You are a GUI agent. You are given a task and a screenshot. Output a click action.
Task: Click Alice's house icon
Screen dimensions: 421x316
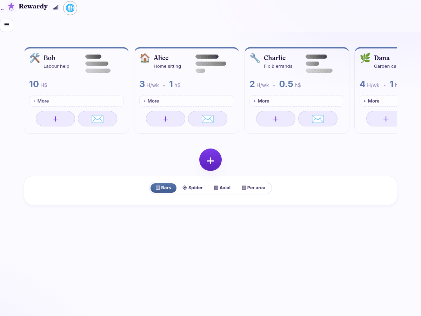click(145, 58)
